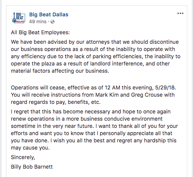193x177 pixels.
Task: Open the Big Beat Dallas profile logo
Action: pyautogui.click(x=19, y=18)
